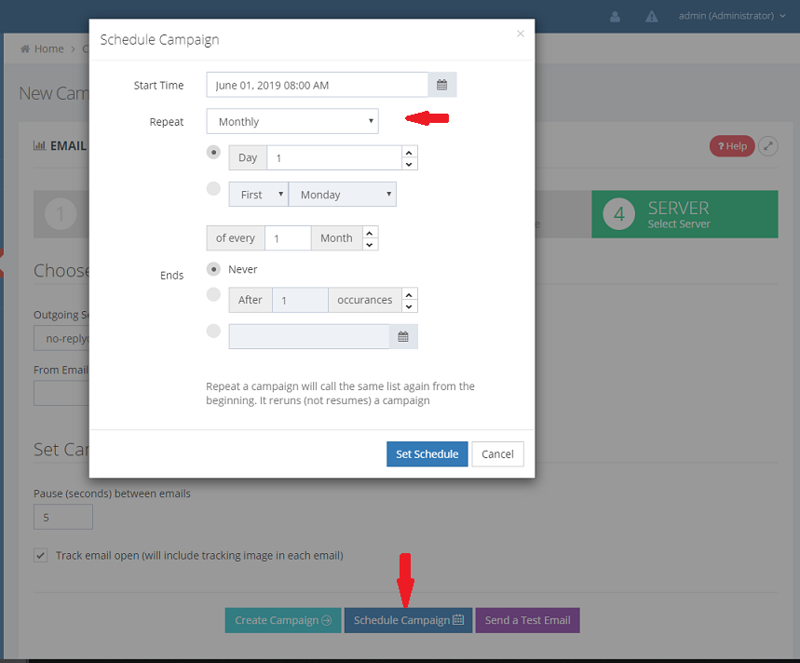Open Help for the email campaign section
Screen dimensions: 800x663
tap(732, 146)
